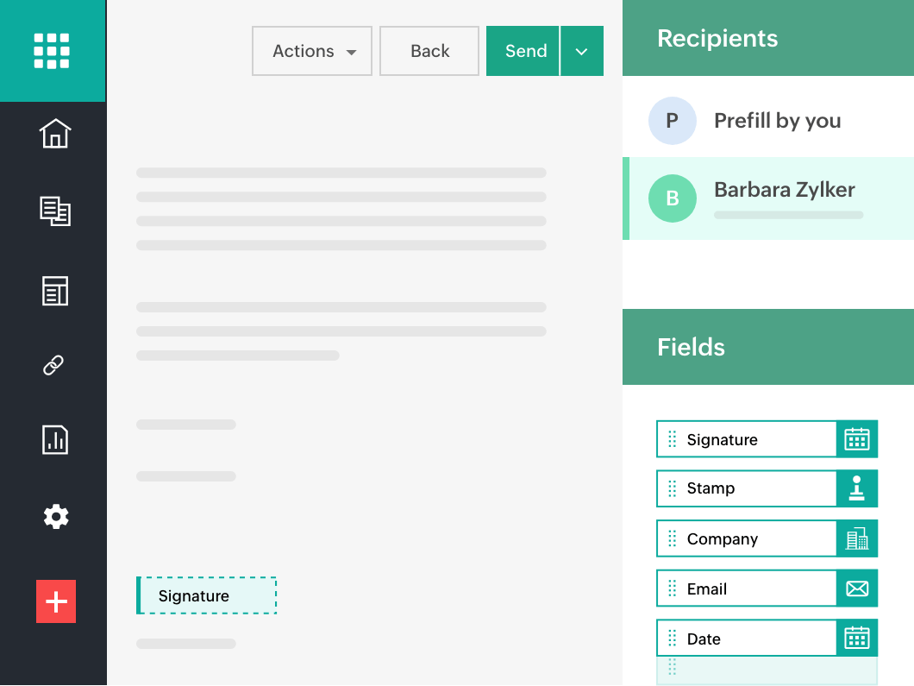Select the placed Signature box on document
Screen dimensions: 914x686
(206, 595)
